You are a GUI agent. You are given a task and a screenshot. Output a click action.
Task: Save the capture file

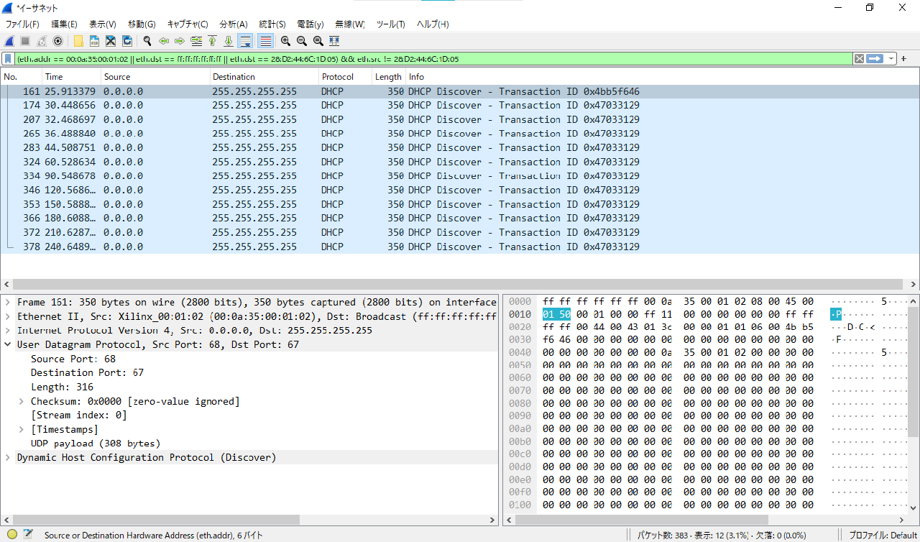pos(94,41)
